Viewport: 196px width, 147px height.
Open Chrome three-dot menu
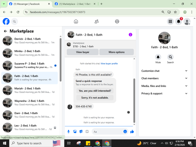(192, 12)
